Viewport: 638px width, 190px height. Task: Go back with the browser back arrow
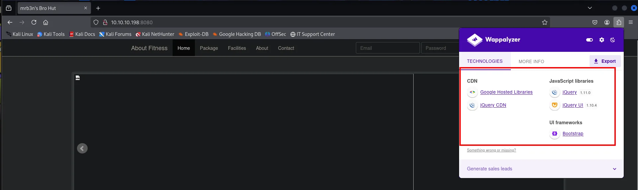(10, 22)
